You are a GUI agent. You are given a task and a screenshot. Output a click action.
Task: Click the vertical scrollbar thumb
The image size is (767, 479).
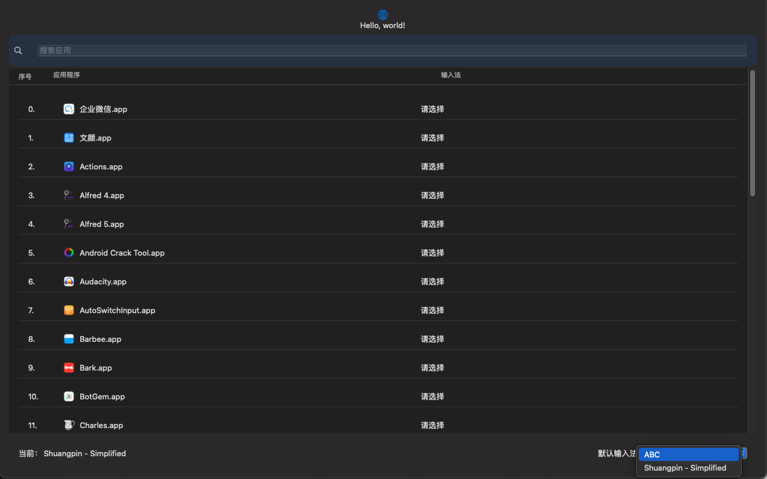(x=752, y=133)
